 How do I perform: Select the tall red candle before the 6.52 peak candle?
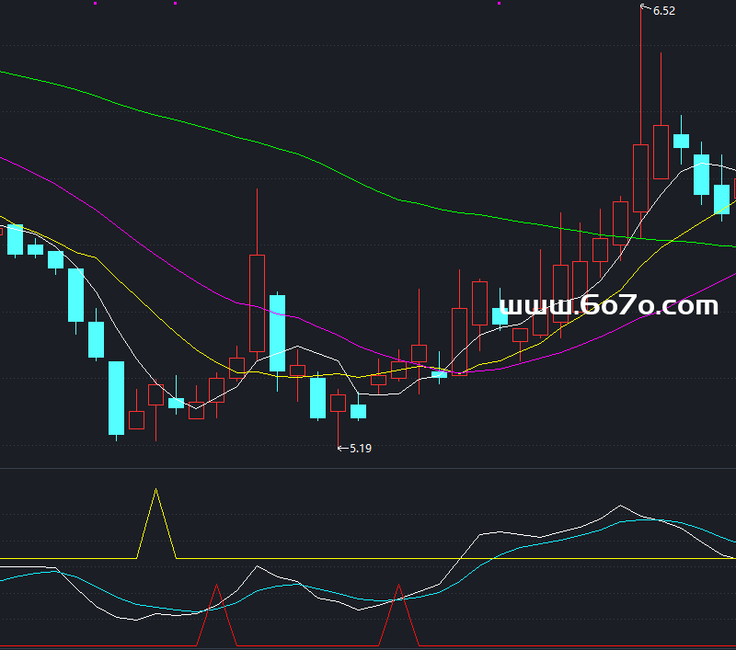[620, 228]
